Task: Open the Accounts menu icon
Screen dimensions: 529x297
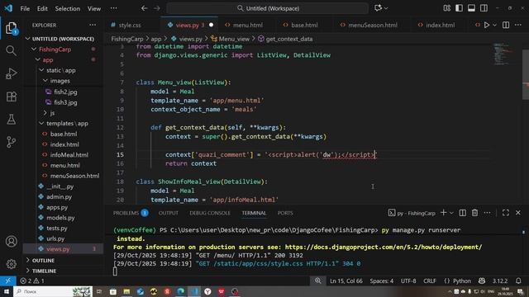Action: click(x=11, y=241)
